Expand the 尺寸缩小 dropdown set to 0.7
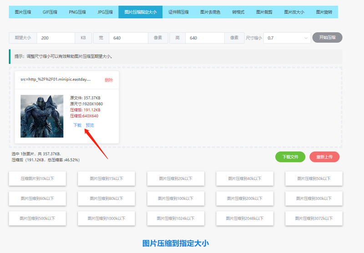The width and height of the screenshot is (364, 253). 287,38
